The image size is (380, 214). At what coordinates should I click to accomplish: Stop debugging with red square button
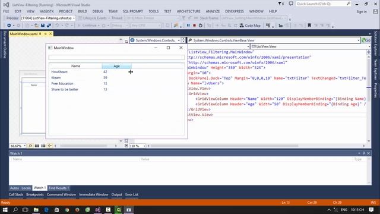(194, 25)
